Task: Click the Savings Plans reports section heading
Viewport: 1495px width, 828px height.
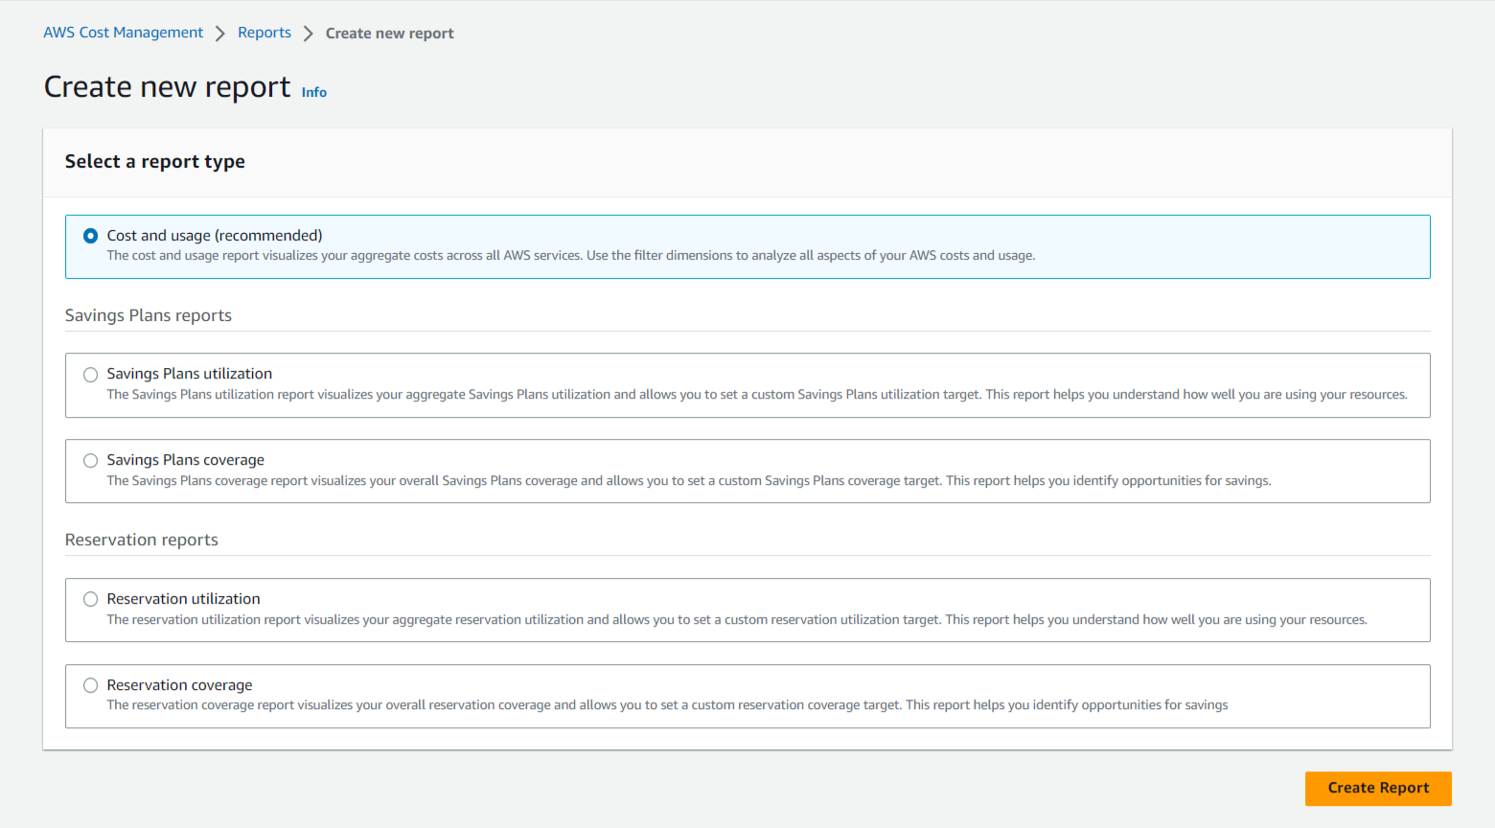Action: coord(148,314)
